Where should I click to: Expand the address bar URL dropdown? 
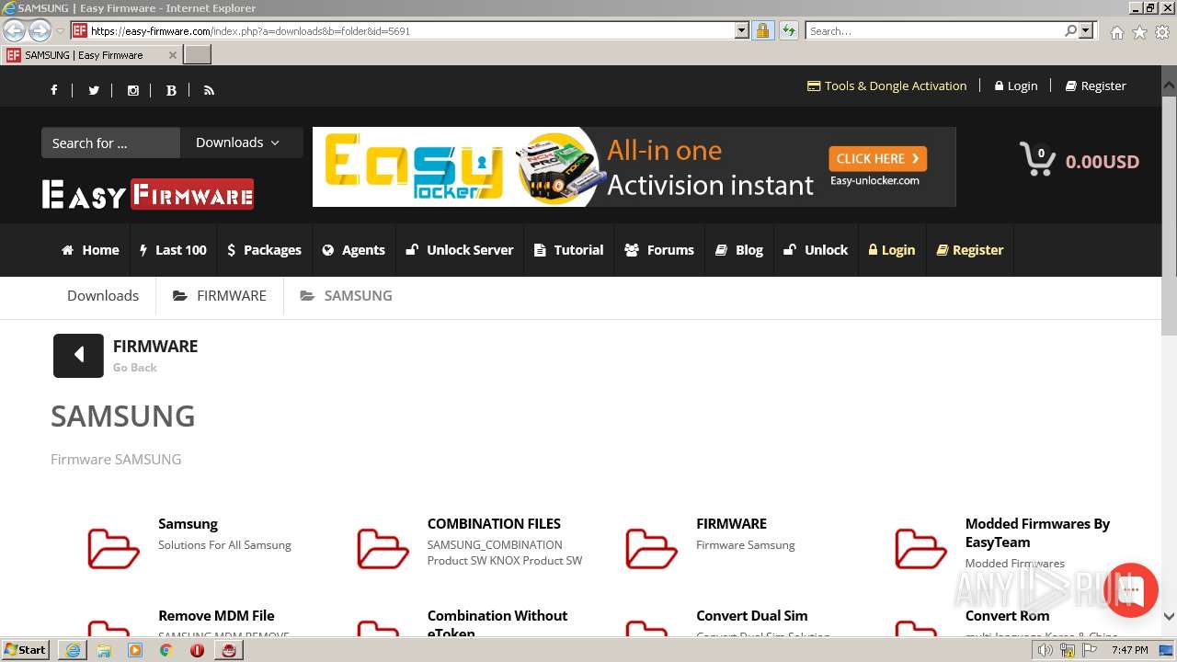pos(741,30)
